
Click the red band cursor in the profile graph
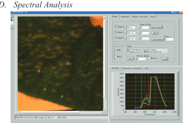click(148, 91)
